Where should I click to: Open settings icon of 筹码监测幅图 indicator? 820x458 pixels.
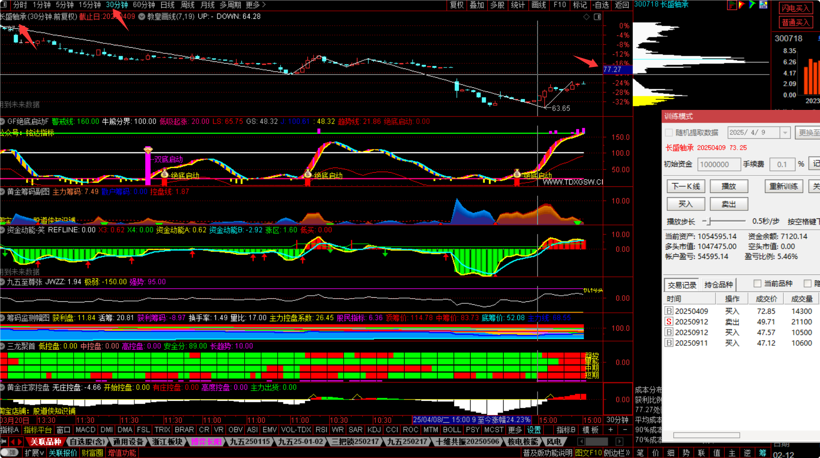(2, 318)
